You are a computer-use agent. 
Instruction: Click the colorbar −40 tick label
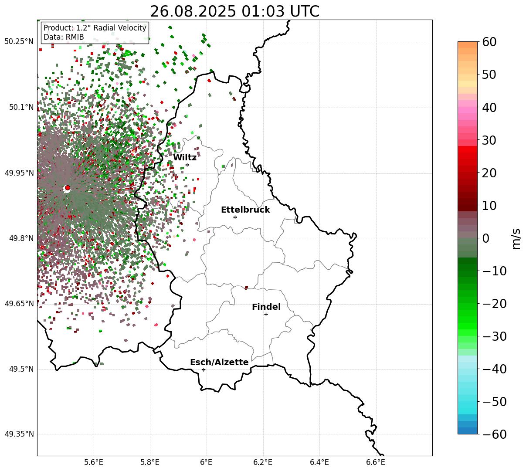coord(495,369)
